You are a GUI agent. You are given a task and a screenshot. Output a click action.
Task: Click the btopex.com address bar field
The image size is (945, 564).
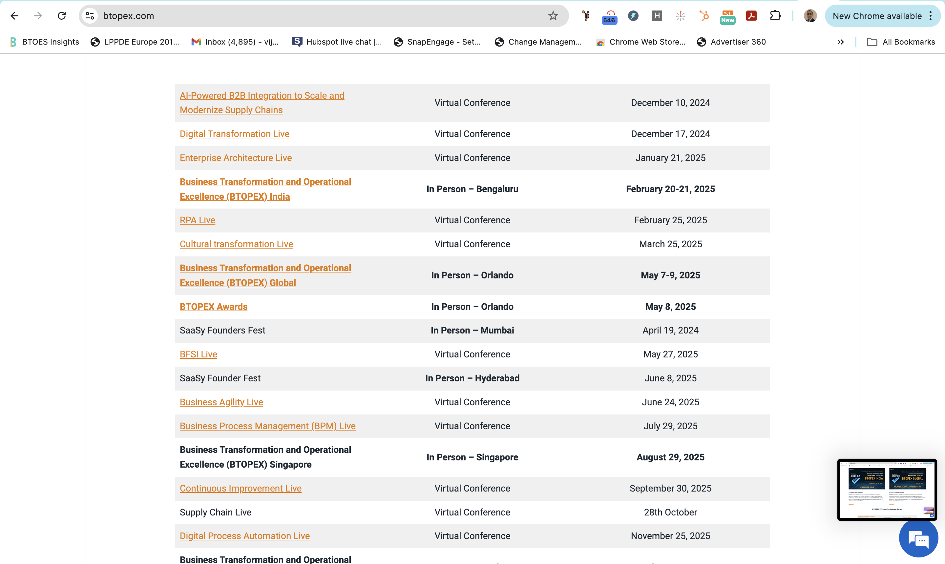point(304,16)
